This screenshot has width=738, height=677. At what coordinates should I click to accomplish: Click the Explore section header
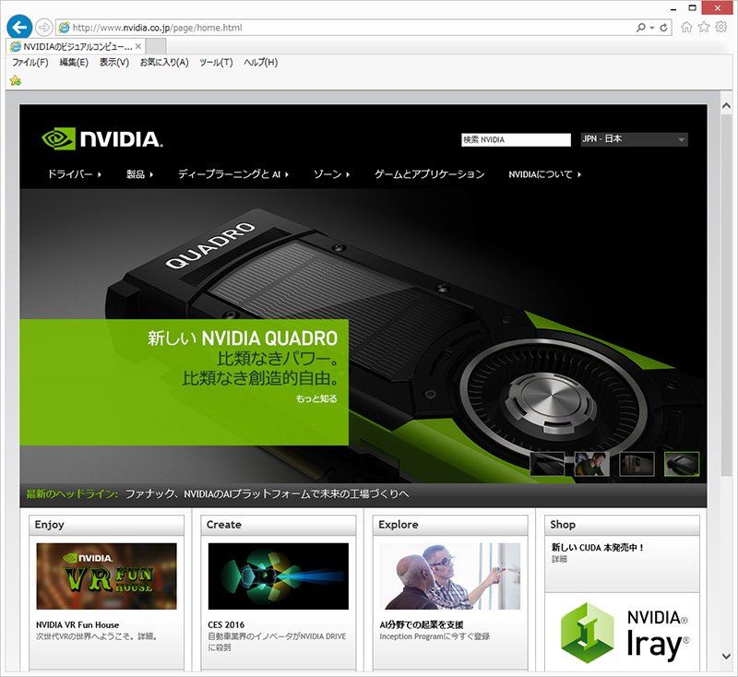[x=450, y=525]
